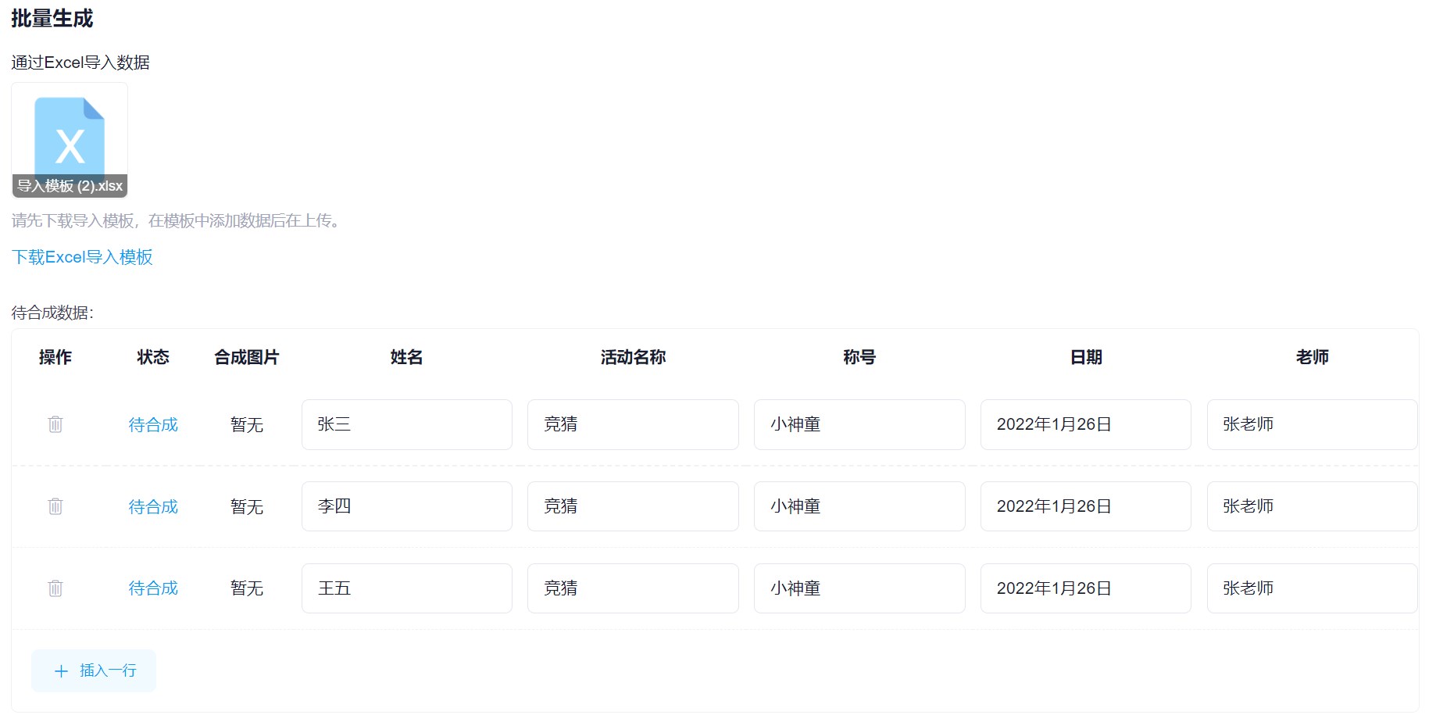Screen dimensions: 1436x722
Task: Click 暂无 image cell in 王五 row
Action: 247,588
